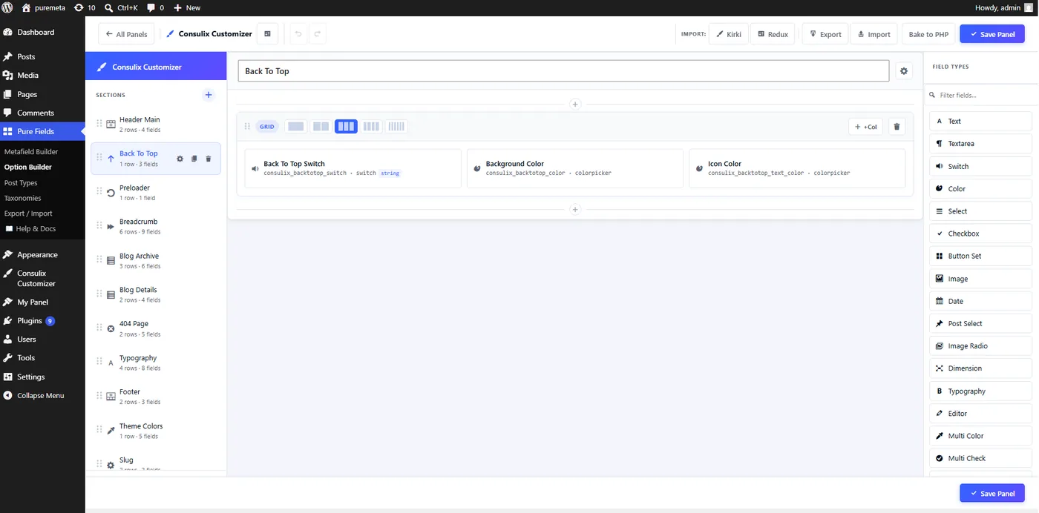Import from Kirki
Viewport: 1039px width, 513px height.
pos(728,34)
